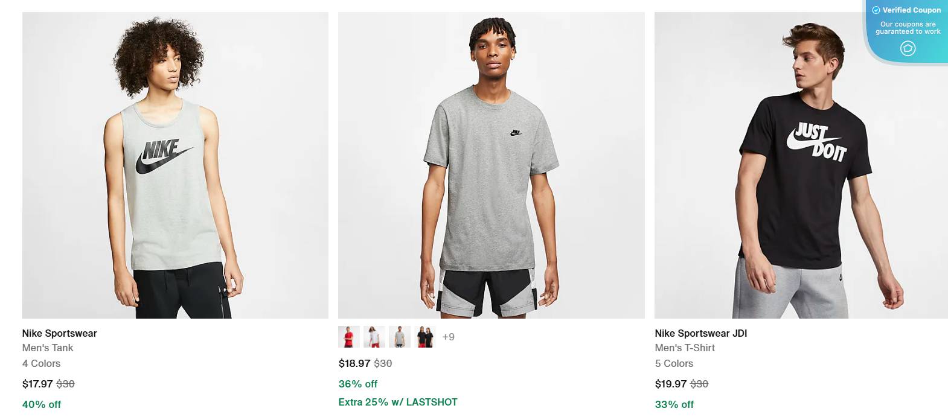Image resolution: width=948 pixels, height=417 pixels.
Task: Click the Extra 25% w/ LASTSHOT offer
Action: point(397,401)
